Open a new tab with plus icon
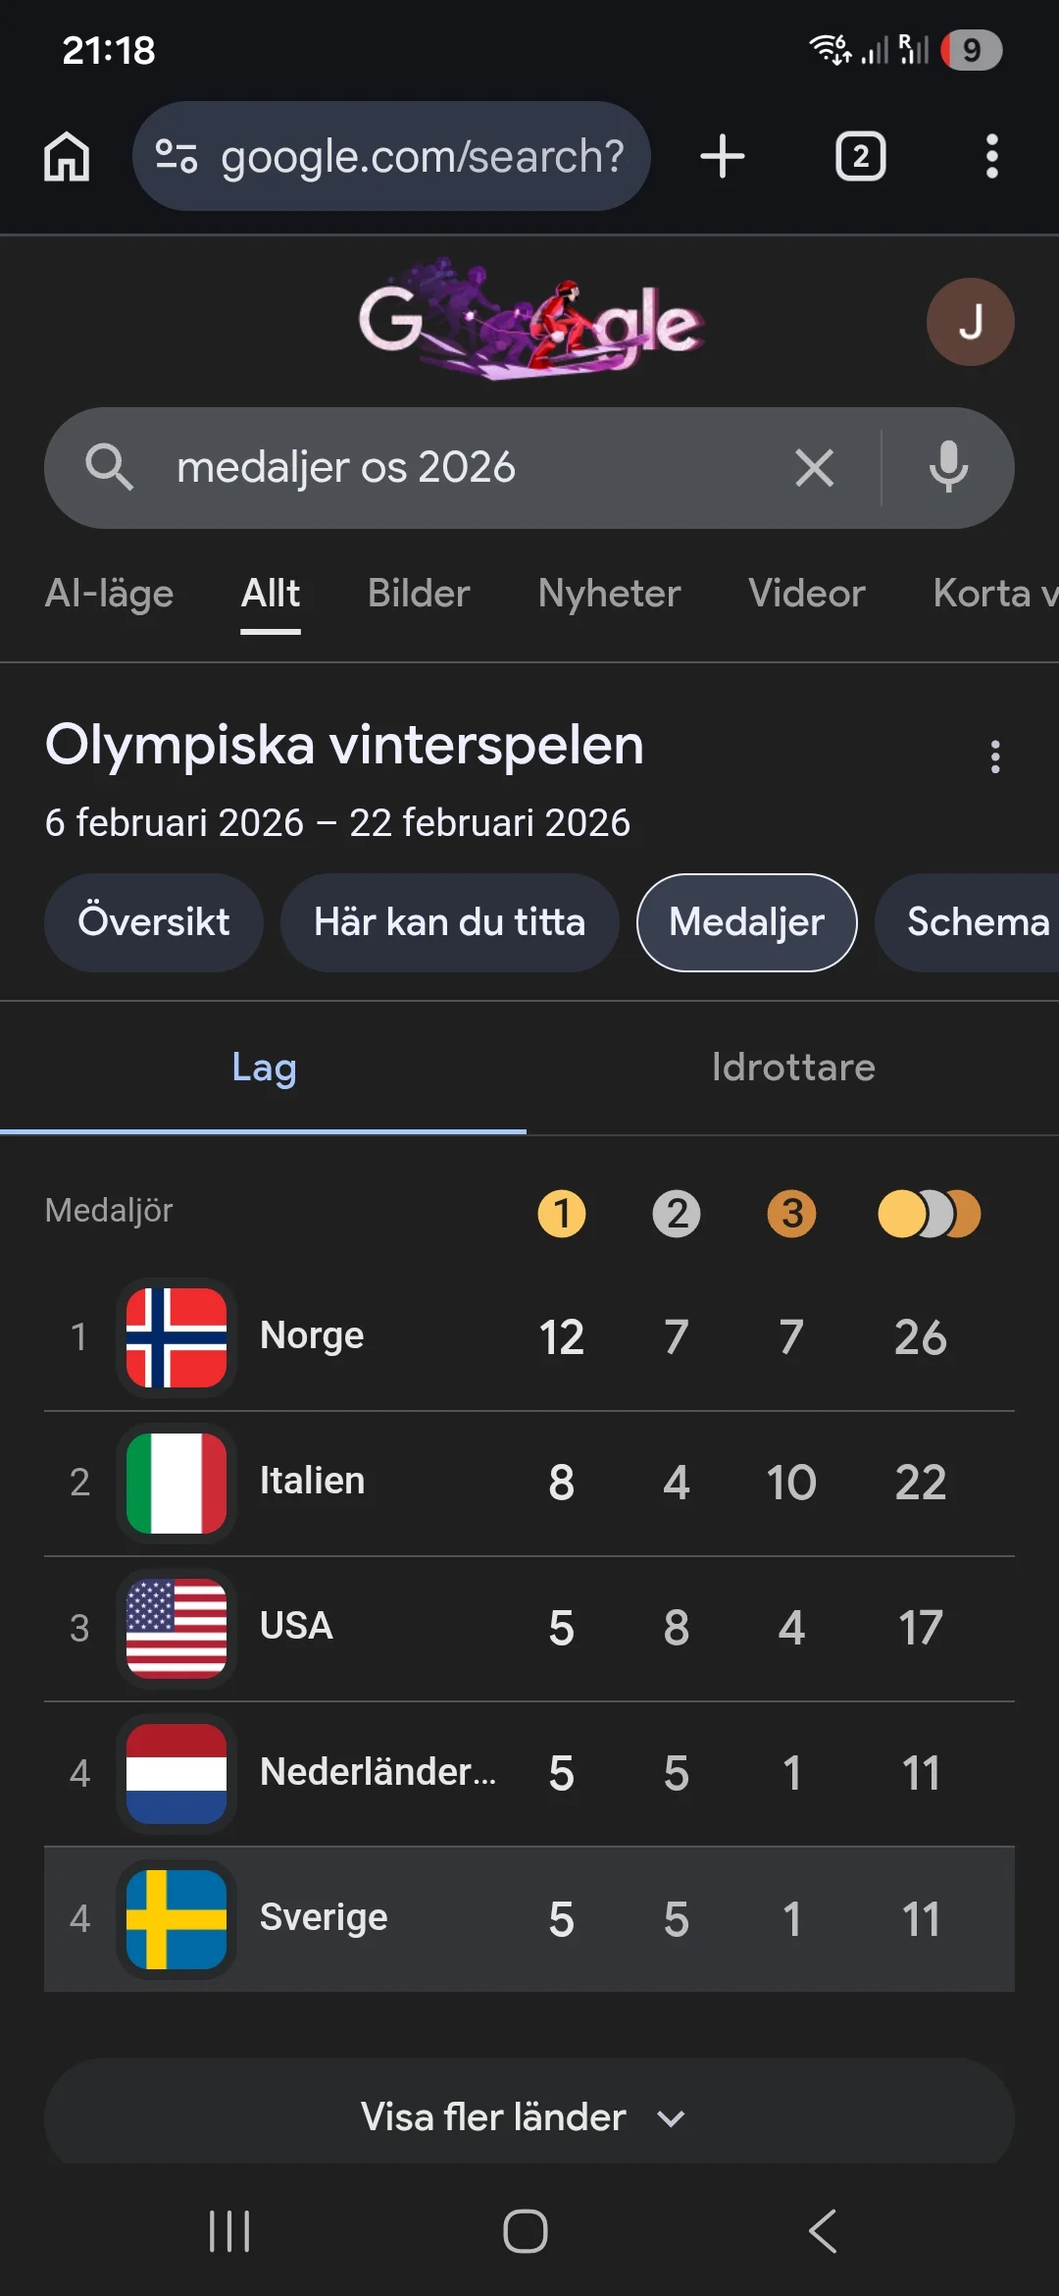Viewport: 1059px width, 2296px height. (x=723, y=157)
